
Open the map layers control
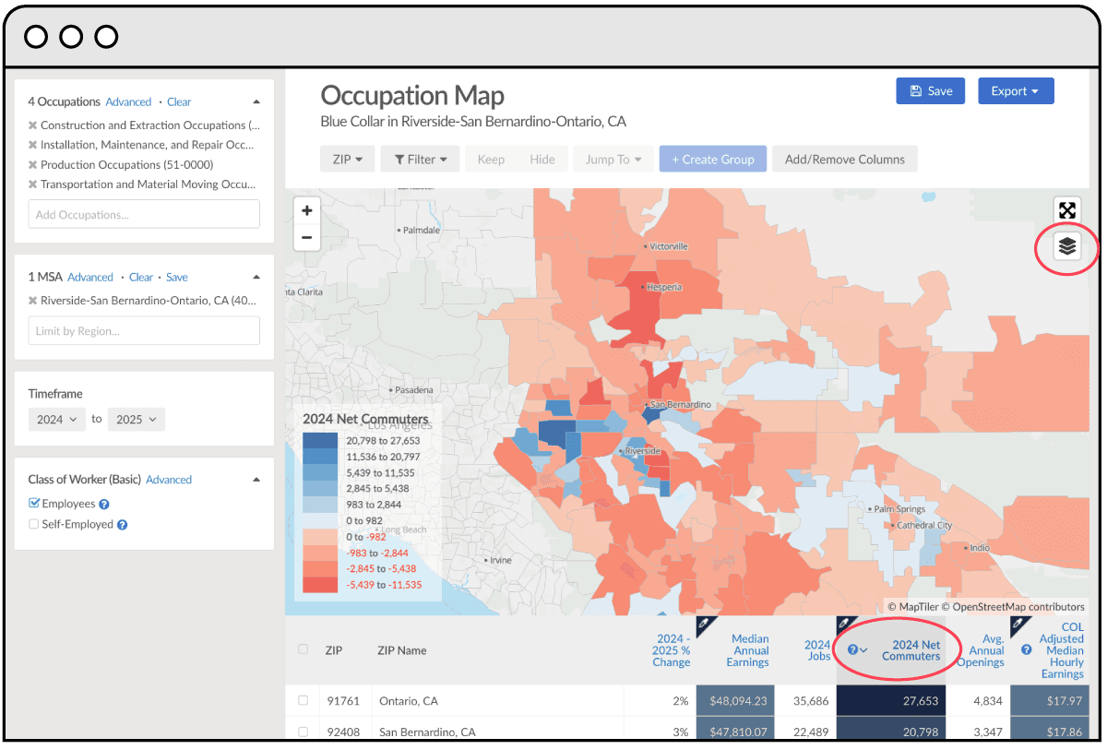(x=1066, y=246)
